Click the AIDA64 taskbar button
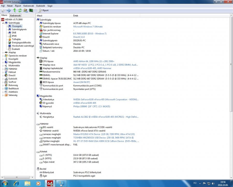Viewport: 233px width, 187px height. click(x=50, y=183)
